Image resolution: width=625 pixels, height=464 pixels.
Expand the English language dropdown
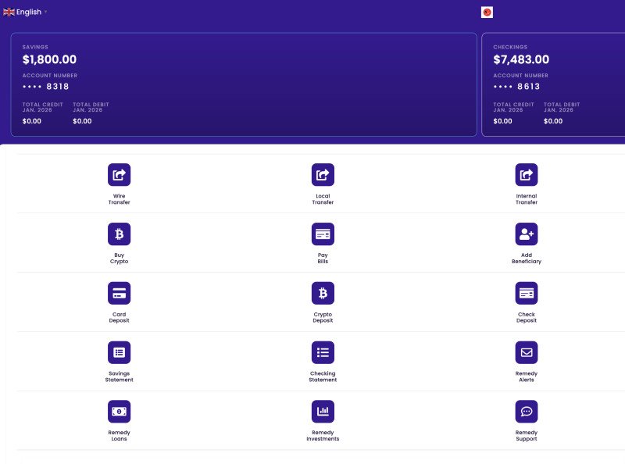25,12
